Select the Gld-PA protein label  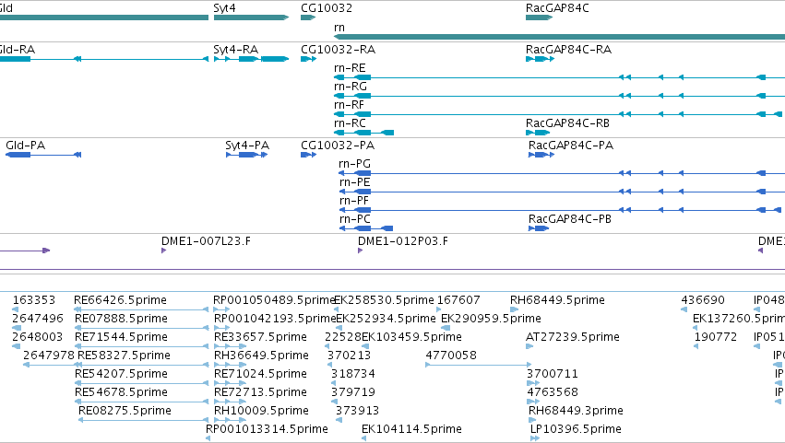(x=26, y=146)
